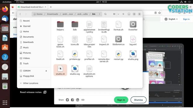Select the log.xml file

click(x=133, y=40)
